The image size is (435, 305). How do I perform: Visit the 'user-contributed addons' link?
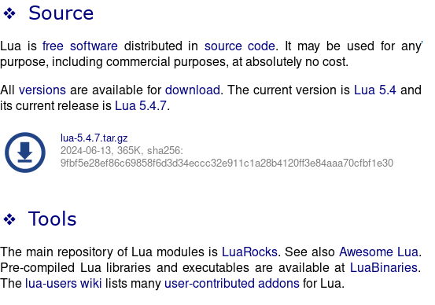(232, 283)
